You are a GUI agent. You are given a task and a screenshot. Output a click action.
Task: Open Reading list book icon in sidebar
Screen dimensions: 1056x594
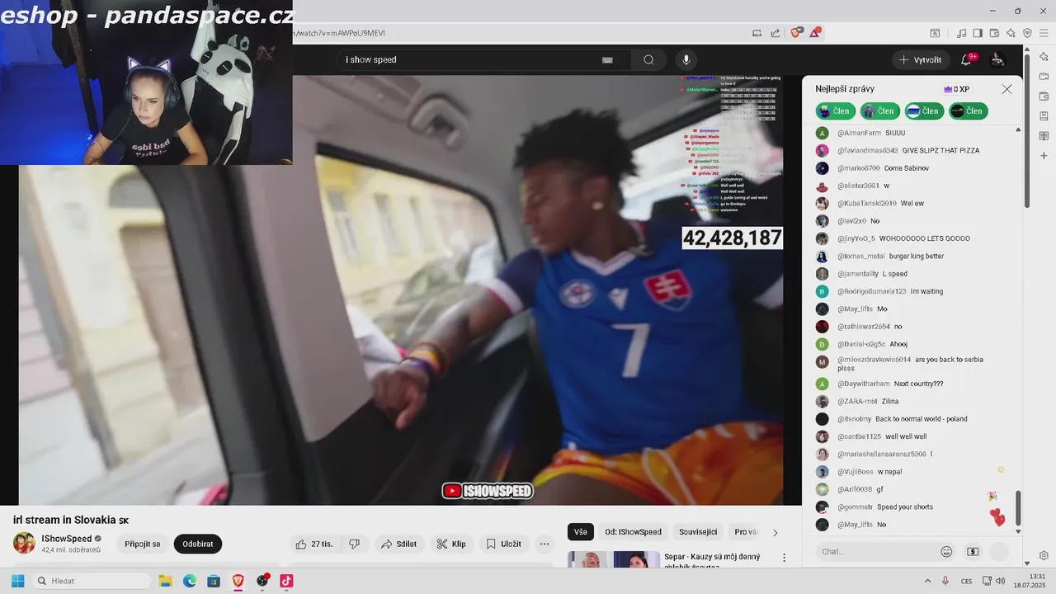1044,135
